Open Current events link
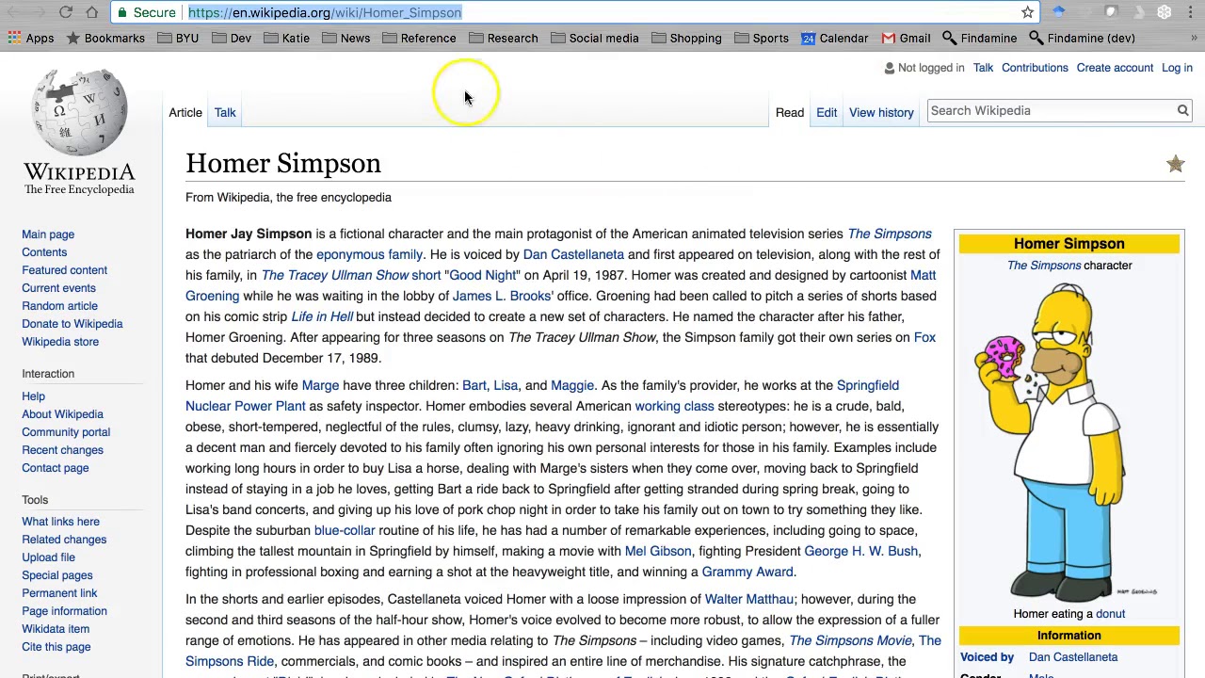The height and width of the screenshot is (678, 1205). click(58, 288)
